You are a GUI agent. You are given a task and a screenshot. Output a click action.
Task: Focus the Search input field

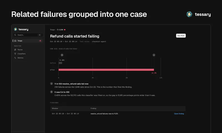click(x=28, y=35)
